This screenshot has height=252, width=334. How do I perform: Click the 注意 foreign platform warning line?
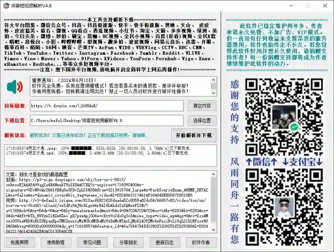110,69
